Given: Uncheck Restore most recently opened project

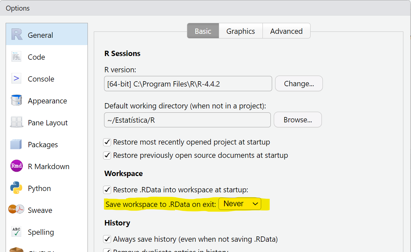Looking at the screenshot, I should tap(107, 142).
